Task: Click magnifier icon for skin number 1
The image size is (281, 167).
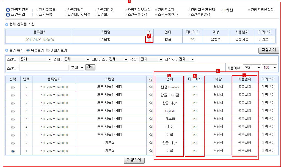Action: coord(151,151)
